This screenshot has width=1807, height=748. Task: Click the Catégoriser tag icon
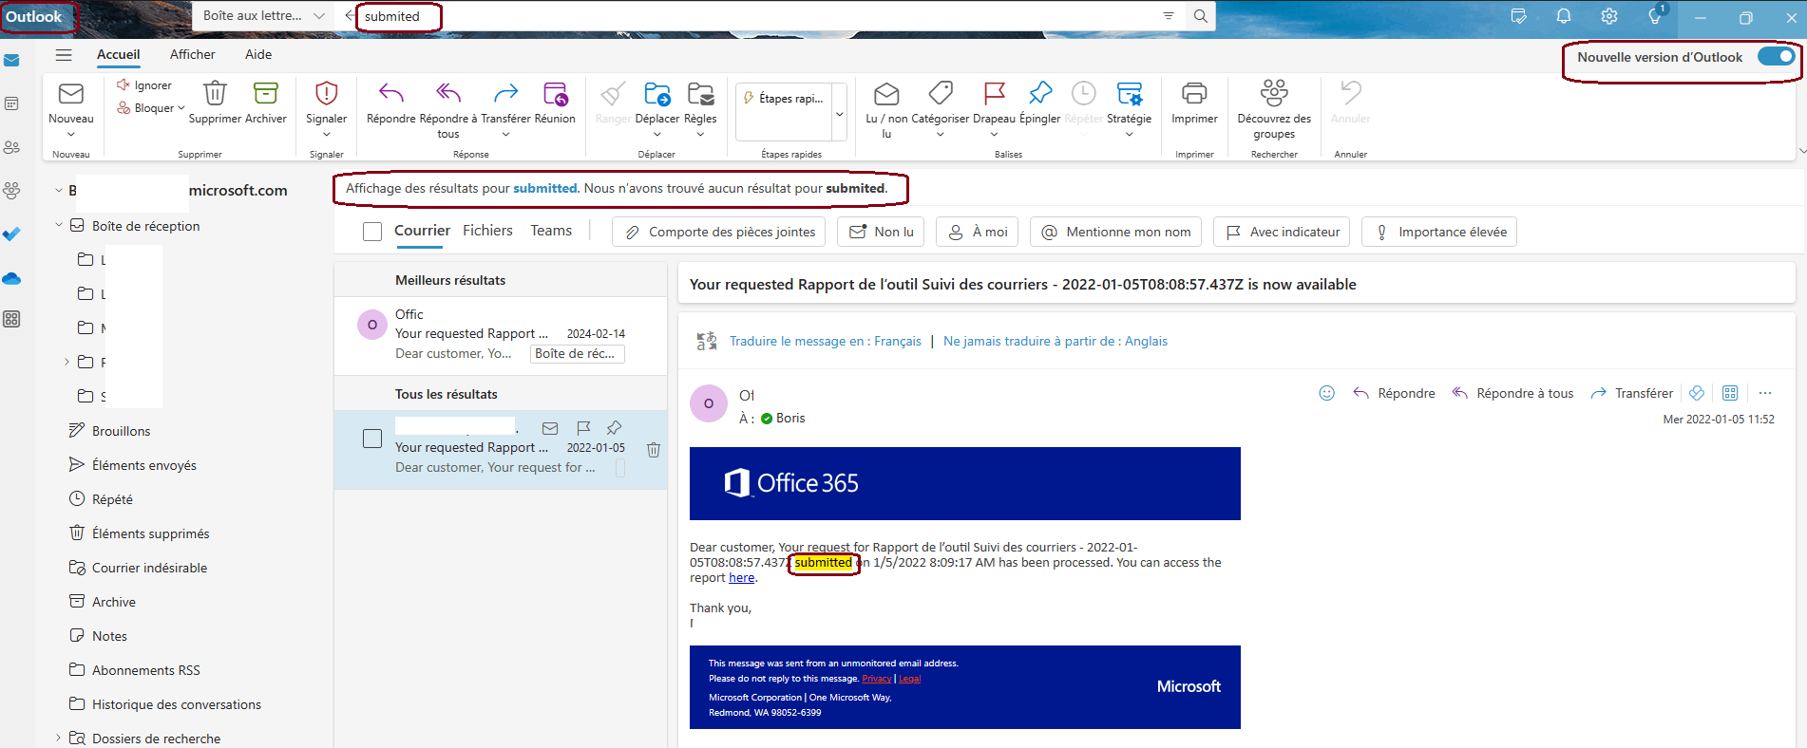point(941,93)
